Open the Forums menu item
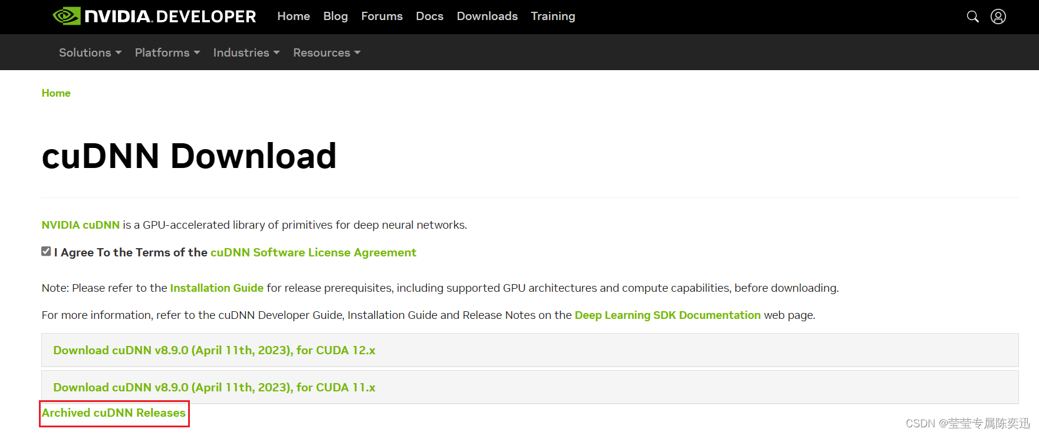Viewport: 1039px width, 435px height. 382,17
